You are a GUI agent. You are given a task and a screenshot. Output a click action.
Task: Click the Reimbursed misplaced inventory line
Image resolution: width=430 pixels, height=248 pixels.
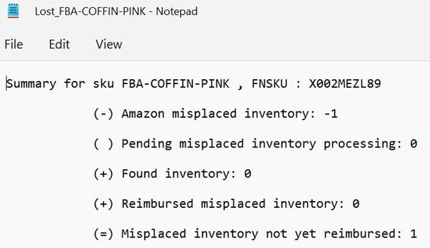click(226, 204)
